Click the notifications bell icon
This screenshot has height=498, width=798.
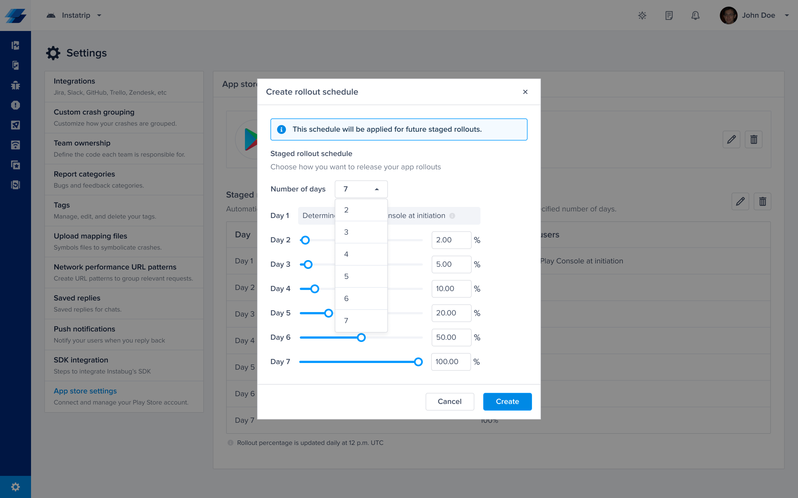click(695, 15)
